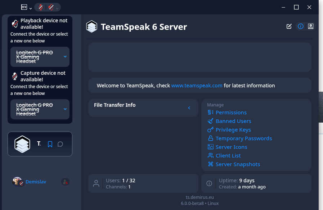Open the Banned Users link
Screen dimensions: 323x210
click(x=233, y=121)
